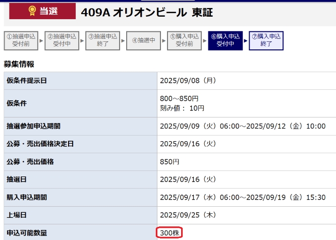Click the listing date 2025/09/25（木）
This screenshot has height=240, width=336.
[x=188, y=215]
